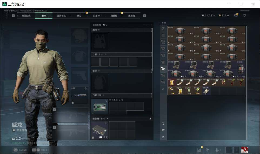Select the first open equipment case in the warehouse
This screenshot has height=154, width=260.
tap(176, 65)
